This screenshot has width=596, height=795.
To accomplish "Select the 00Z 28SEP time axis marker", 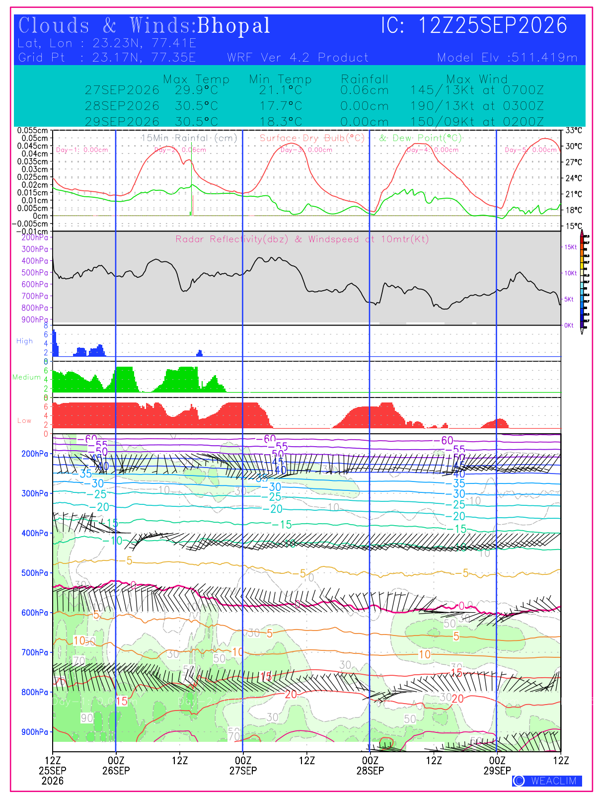I will click(370, 765).
